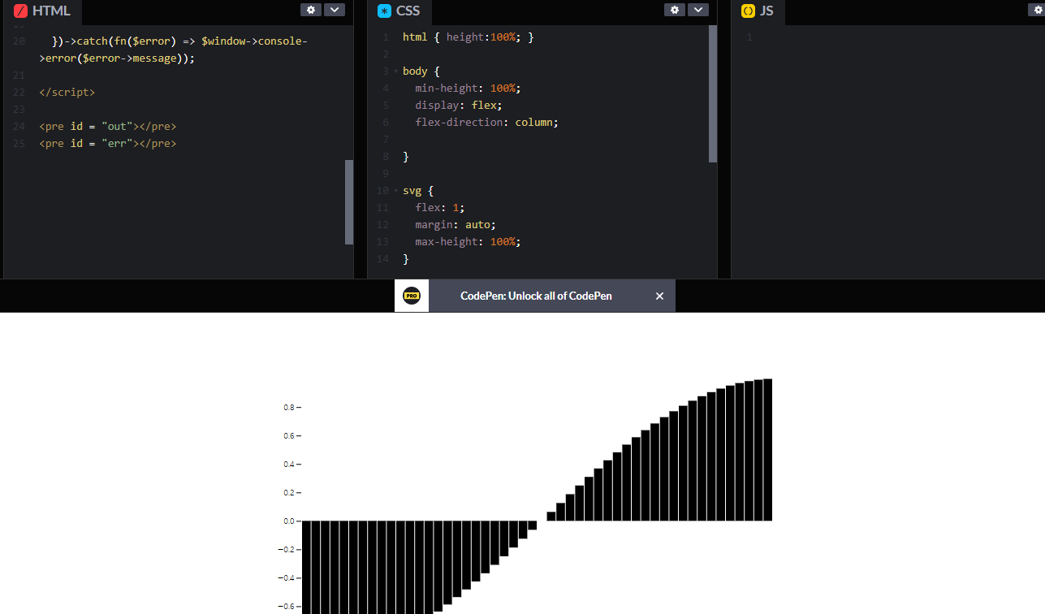The height and width of the screenshot is (614, 1045).
Task: Collapse the body rule fold arrow
Action: (x=395, y=71)
